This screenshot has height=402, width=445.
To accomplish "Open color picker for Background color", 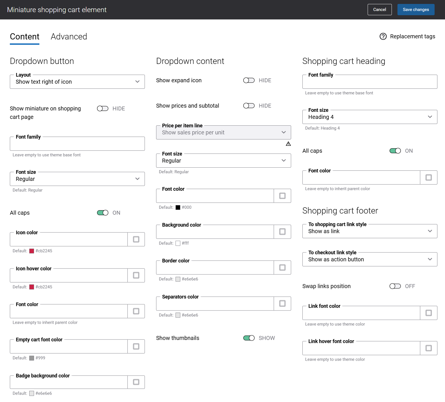I will tap(282, 232).
